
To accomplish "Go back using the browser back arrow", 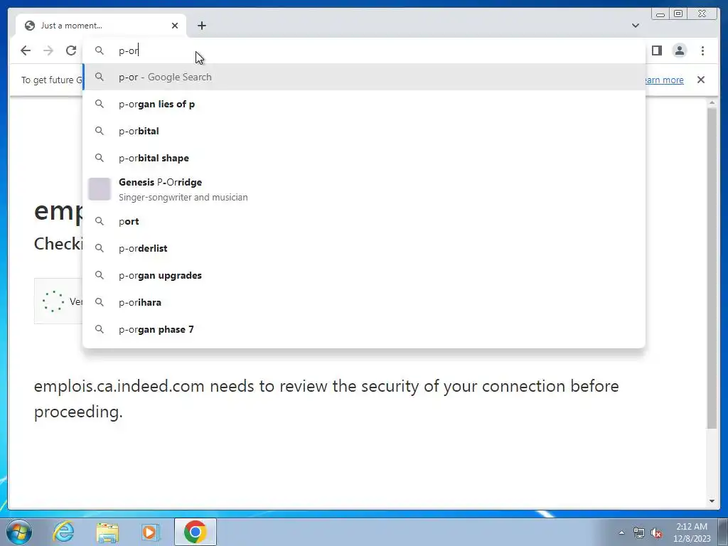I will pyautogui.click(x=26, y=50).
